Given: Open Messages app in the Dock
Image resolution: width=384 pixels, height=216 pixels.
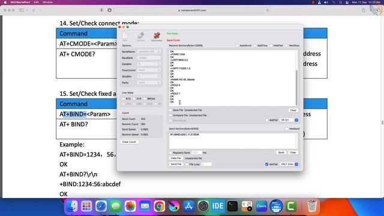Looking at the screenshot, I should click(x=116, y=206).
